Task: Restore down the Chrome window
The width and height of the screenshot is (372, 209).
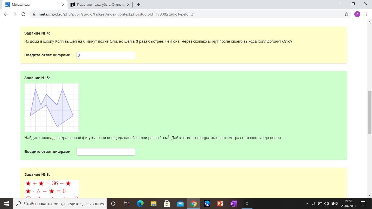Action: [x=353, y=4]
